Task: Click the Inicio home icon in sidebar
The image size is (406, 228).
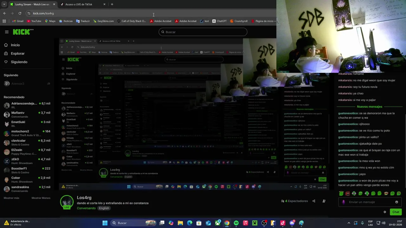Action: (6, 45)
